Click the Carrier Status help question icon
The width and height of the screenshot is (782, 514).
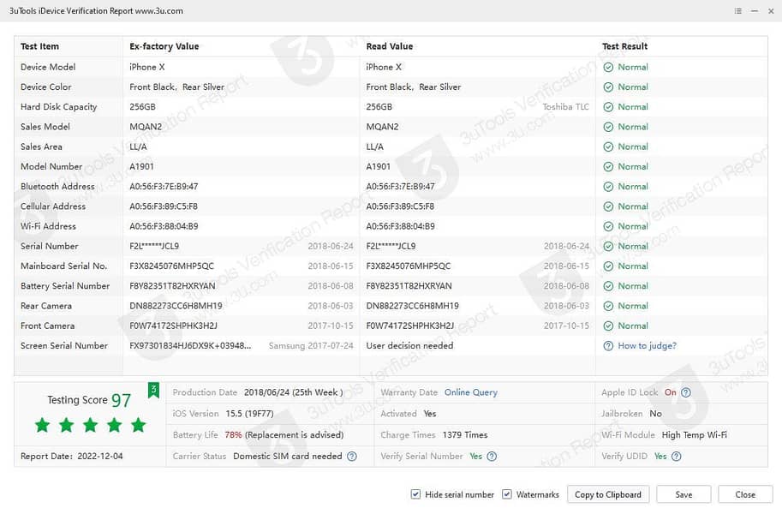point(352,456)
